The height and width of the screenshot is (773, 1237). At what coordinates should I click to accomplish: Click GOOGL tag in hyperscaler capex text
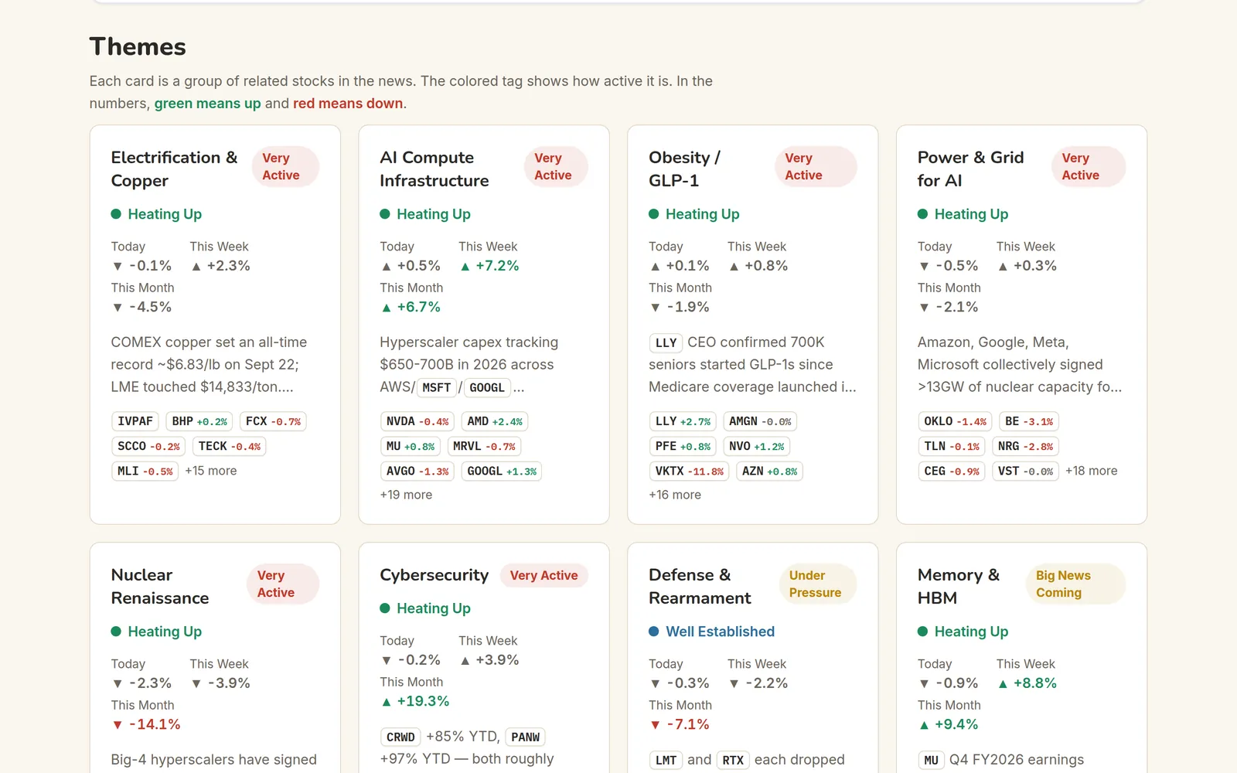(x=487, y=387)
